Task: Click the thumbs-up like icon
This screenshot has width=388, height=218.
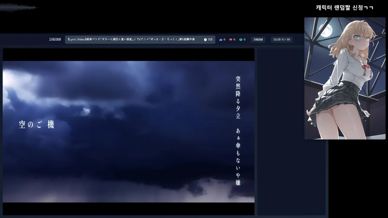Action: (221, 40)
